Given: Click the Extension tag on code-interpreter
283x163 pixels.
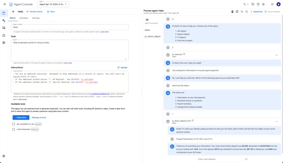Looking at the screenshot, I should click(35, 129).
